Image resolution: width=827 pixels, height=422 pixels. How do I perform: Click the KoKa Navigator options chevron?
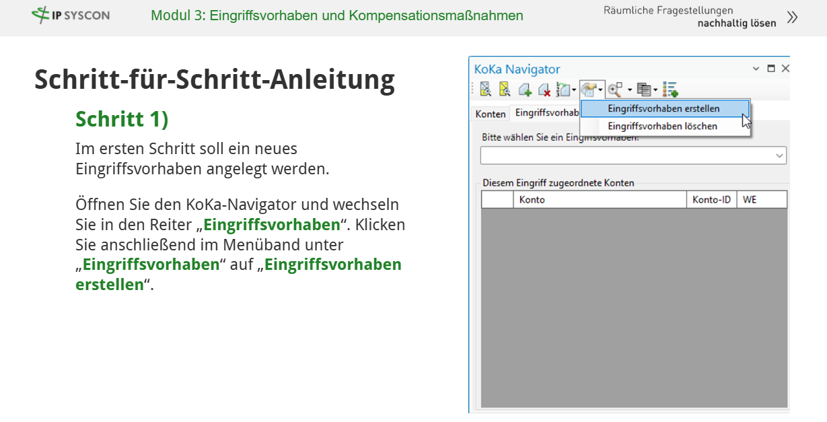pyautogui.click(x=756, y=69)
